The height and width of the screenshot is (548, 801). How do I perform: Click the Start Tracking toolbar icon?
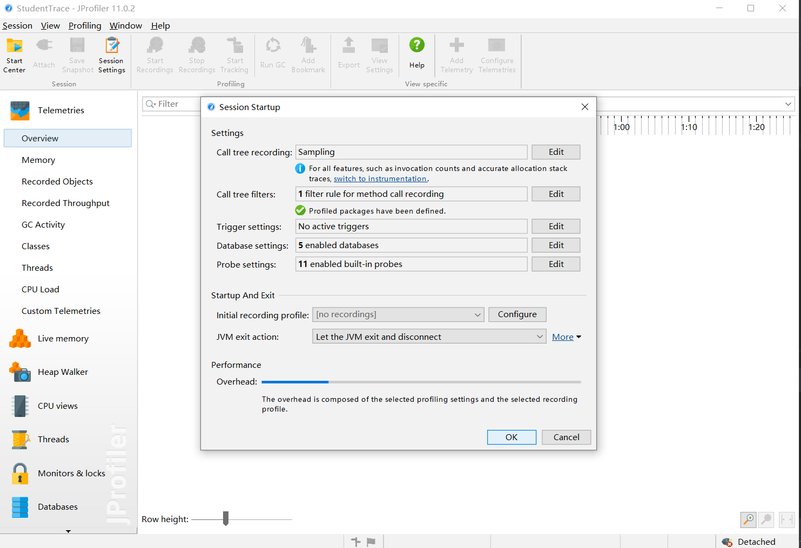(x=234, y=55)
